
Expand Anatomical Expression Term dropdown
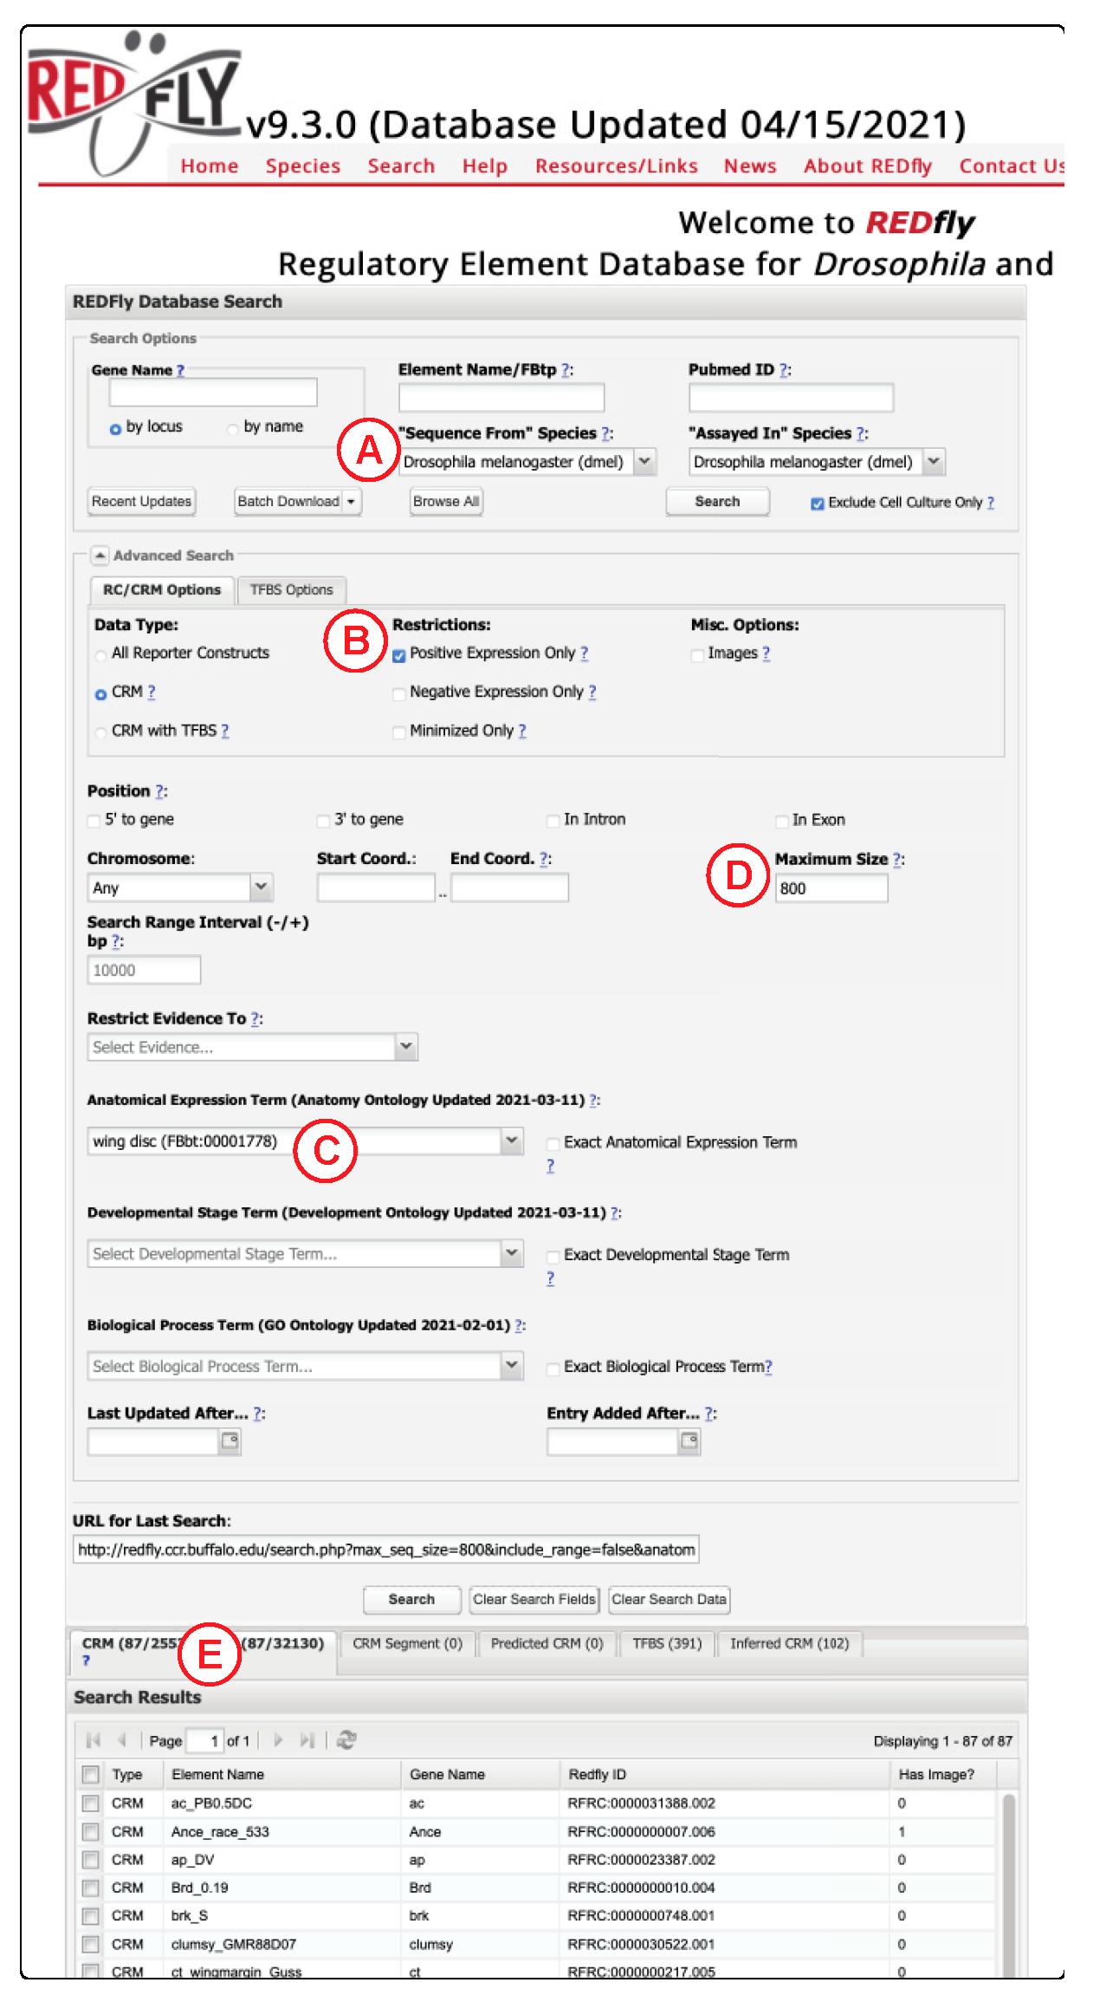click(512, 1141)
